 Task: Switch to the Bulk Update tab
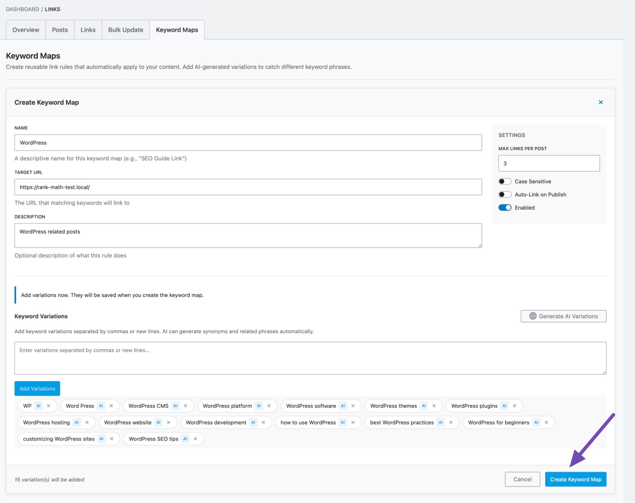click(x=125, y=29)
